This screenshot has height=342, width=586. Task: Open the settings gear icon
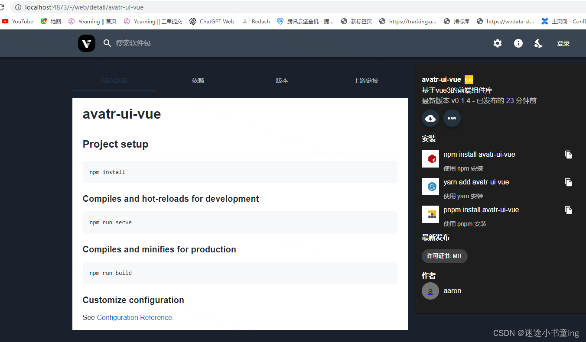498,43
